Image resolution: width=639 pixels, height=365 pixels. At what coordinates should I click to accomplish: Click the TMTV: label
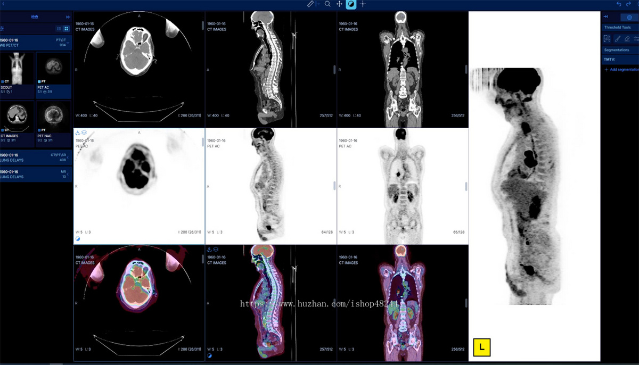pyautogui.click(x=610, y=60)
